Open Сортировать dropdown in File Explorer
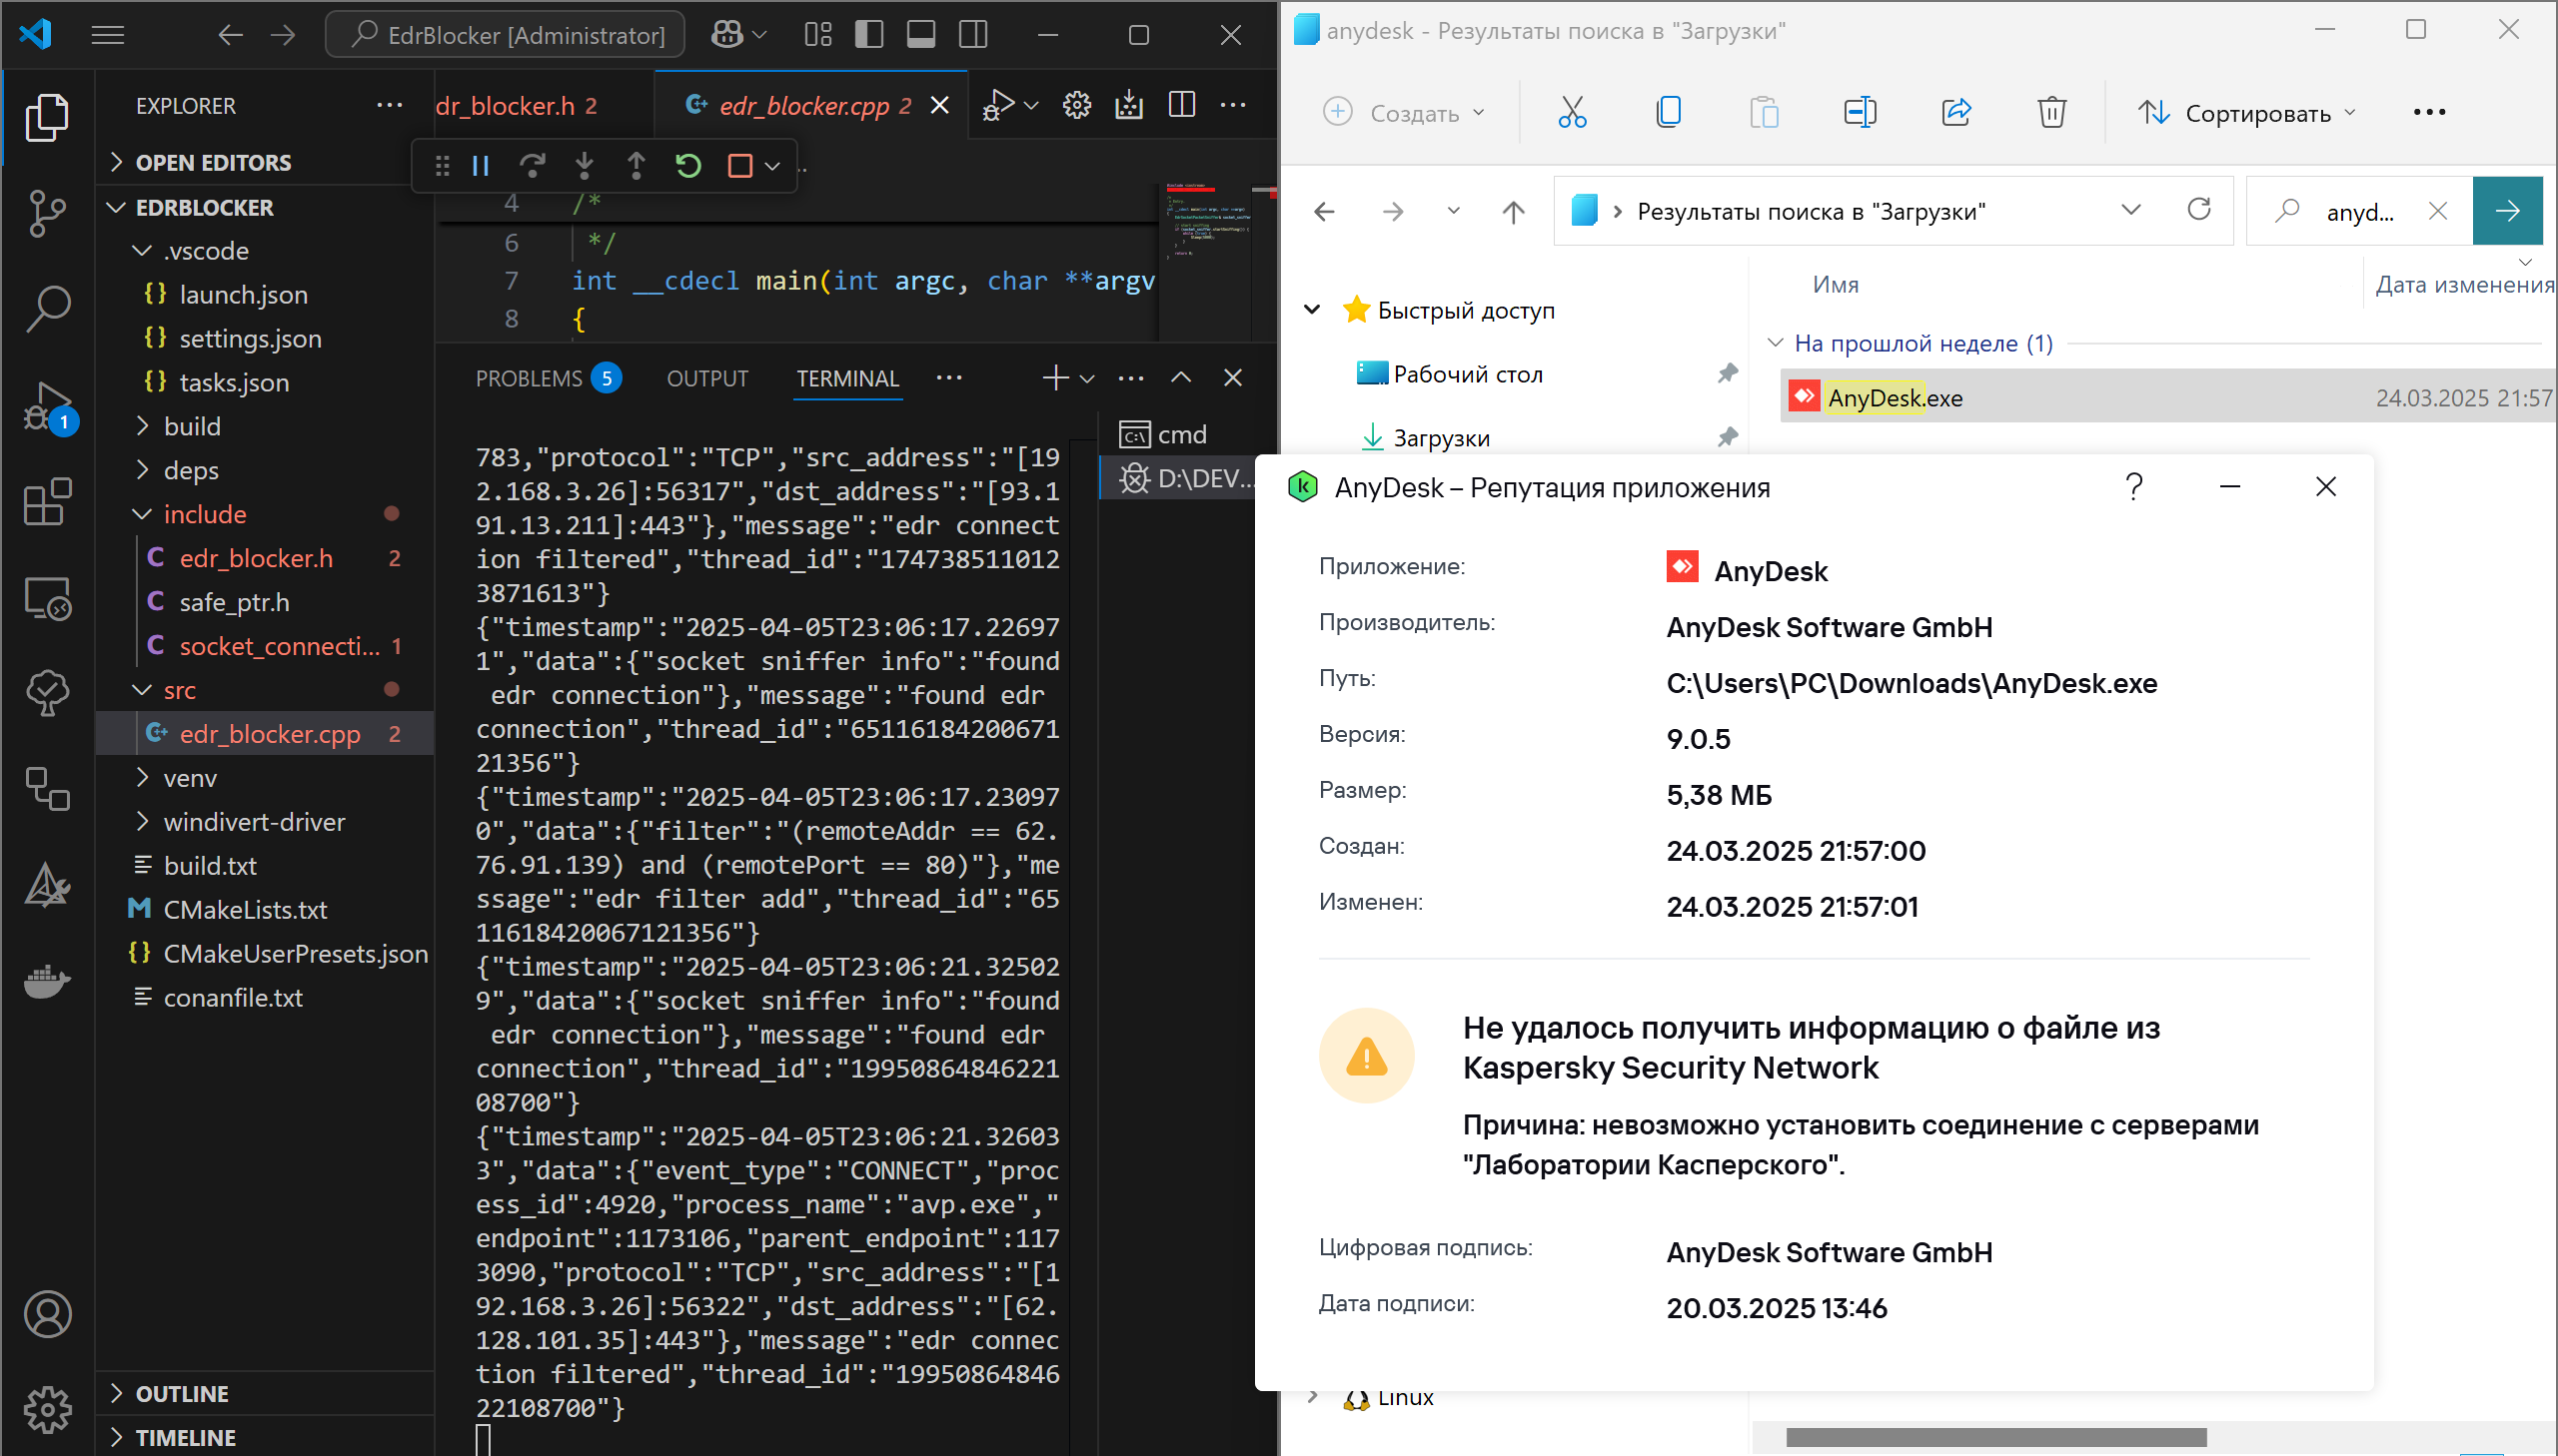The image size is (2558, 1456). coord(2247,113)
